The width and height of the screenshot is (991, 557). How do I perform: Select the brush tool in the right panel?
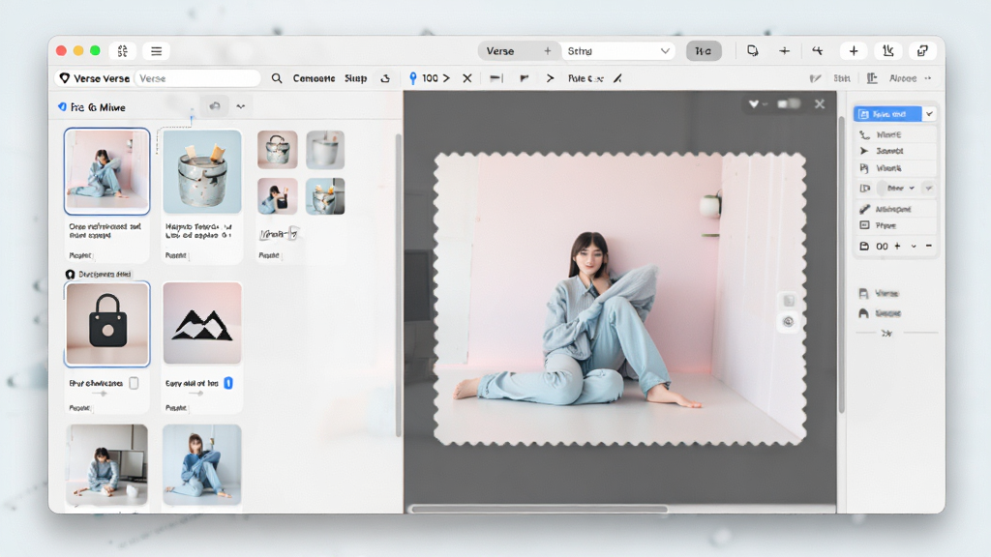864,209
